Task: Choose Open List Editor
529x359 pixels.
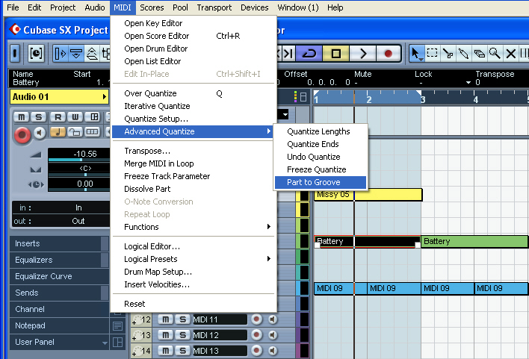Action: 194,61
